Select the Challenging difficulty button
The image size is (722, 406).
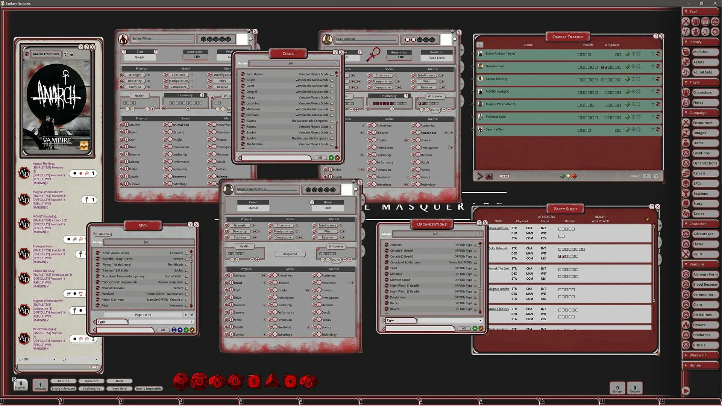point(91,388)
